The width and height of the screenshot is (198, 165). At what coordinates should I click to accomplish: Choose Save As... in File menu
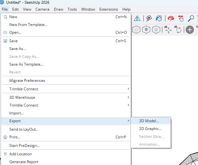click(x=66, y=49)
